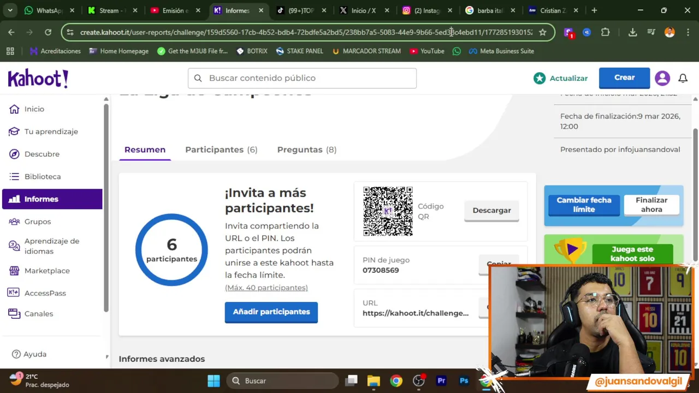Close the Informes browser tab
This screenshot has width=699, height=393.
[x=261, y=10]
